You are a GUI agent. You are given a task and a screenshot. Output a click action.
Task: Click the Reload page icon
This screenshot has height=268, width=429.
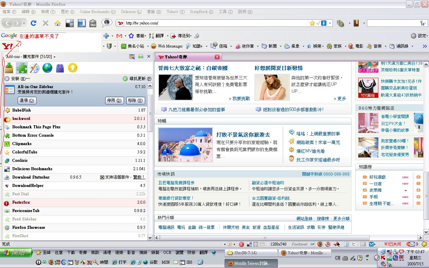click(x=33, y=23)
